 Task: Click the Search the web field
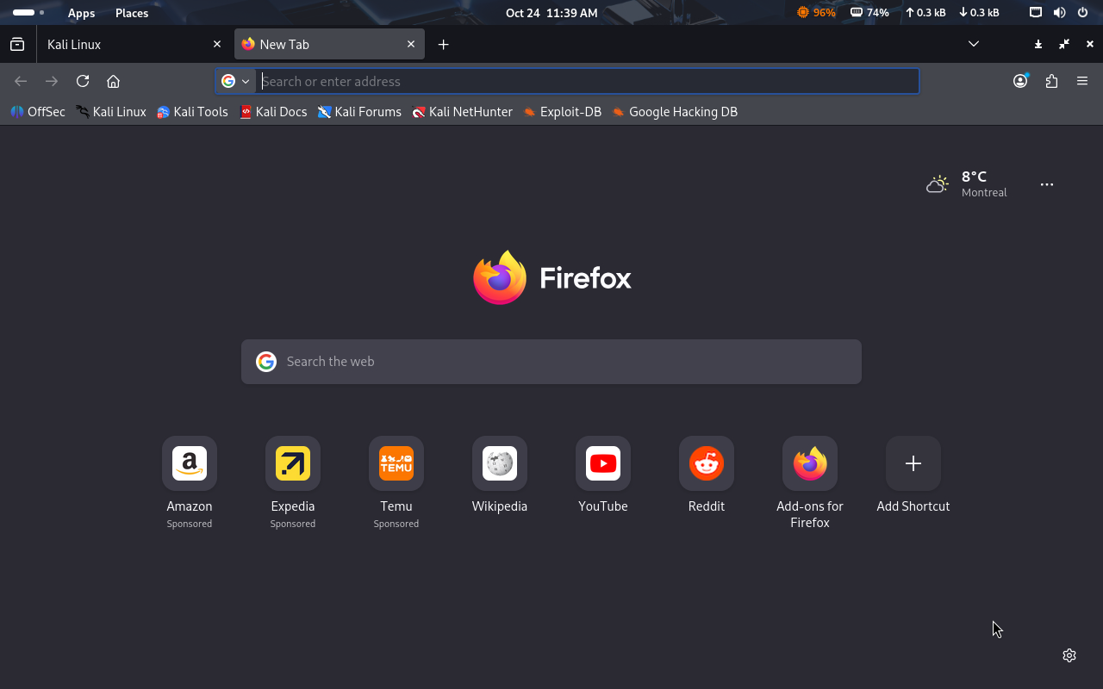tap(551, 362)
